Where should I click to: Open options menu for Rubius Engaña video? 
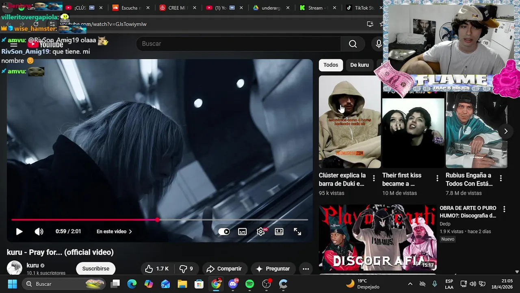[500, 178]
